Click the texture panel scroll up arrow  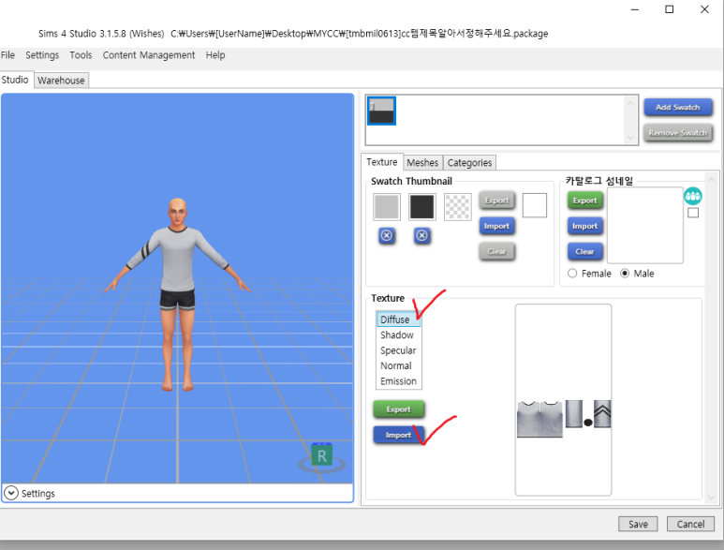pos(711,179)
